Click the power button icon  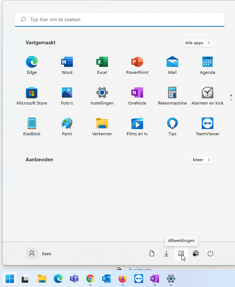pos(210,253)
